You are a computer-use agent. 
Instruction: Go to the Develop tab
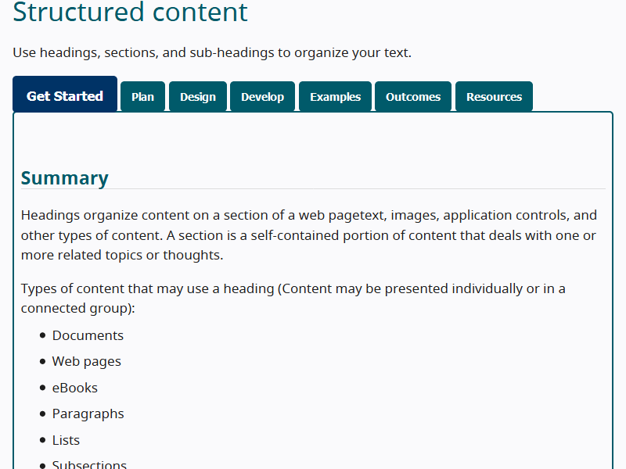262,97
